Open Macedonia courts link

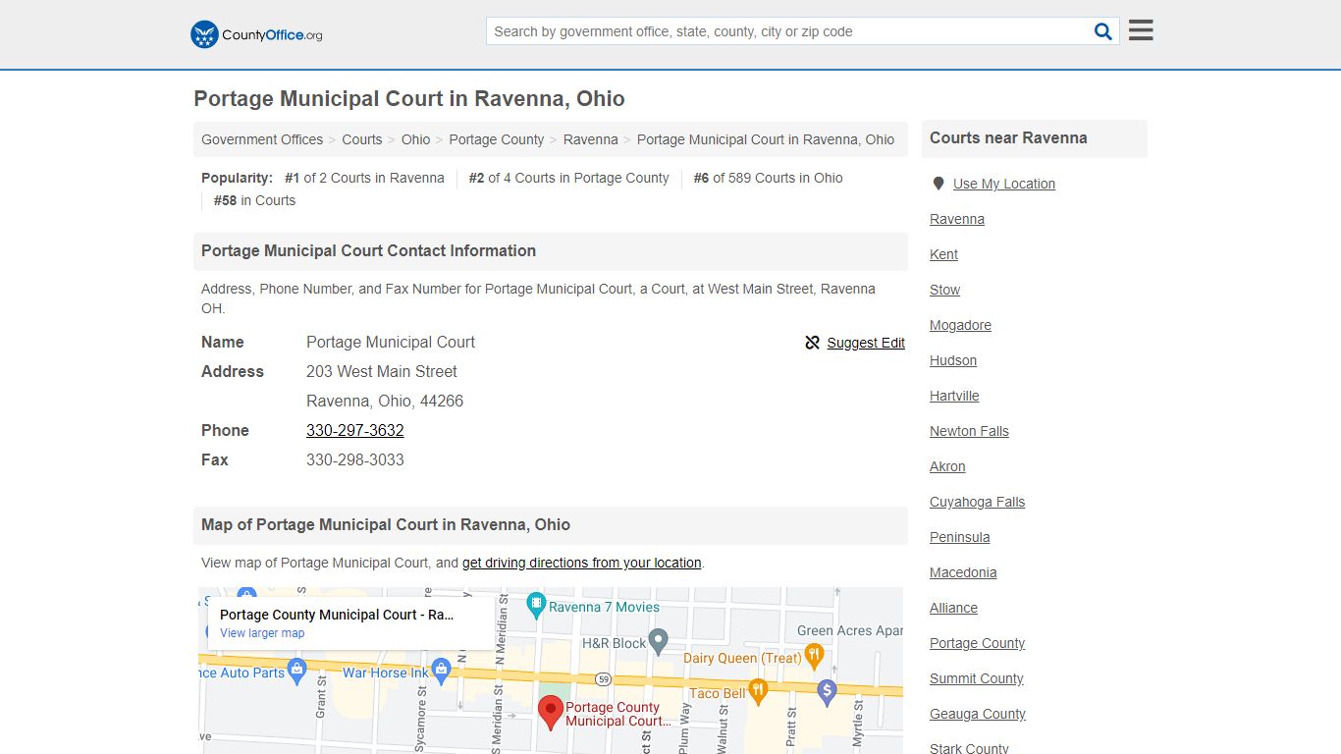click(x=963, y=572)
